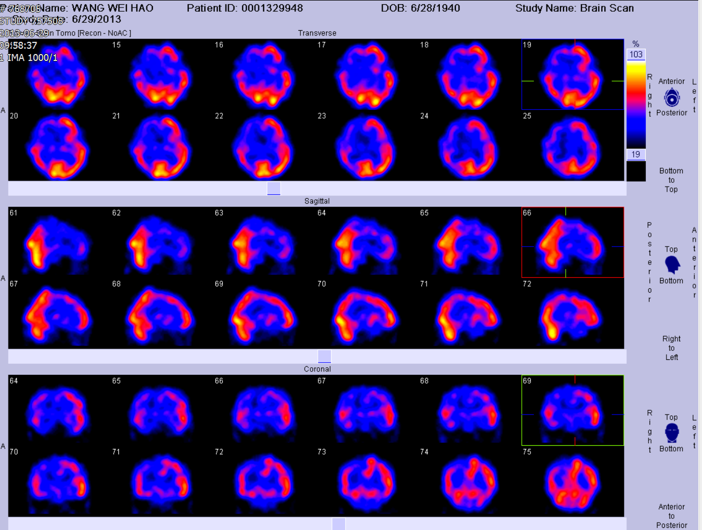
Task: Click the black box below the color scale
Action: [x=636, y=171]
